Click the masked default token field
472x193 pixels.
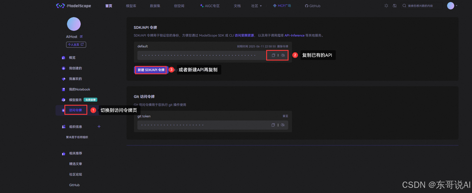tap(213, 55)
